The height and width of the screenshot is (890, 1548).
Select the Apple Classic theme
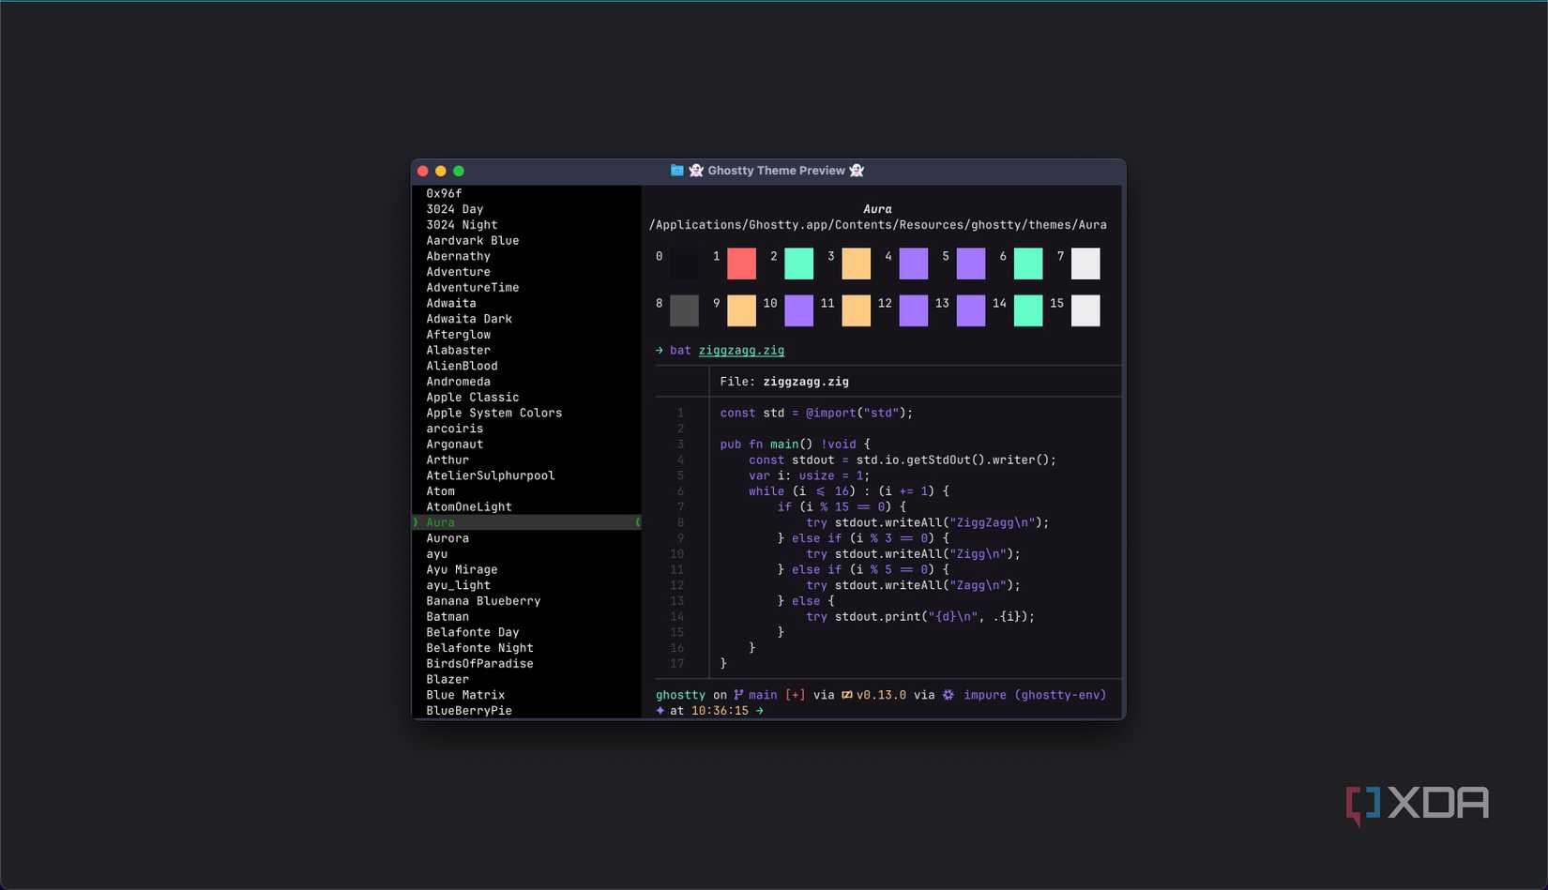(472, 397)
